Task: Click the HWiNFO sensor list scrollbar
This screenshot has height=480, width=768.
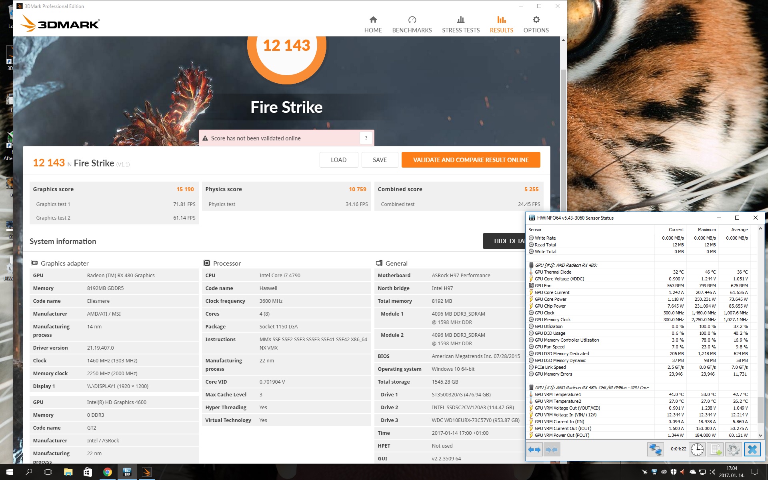Action: [761, 410]
